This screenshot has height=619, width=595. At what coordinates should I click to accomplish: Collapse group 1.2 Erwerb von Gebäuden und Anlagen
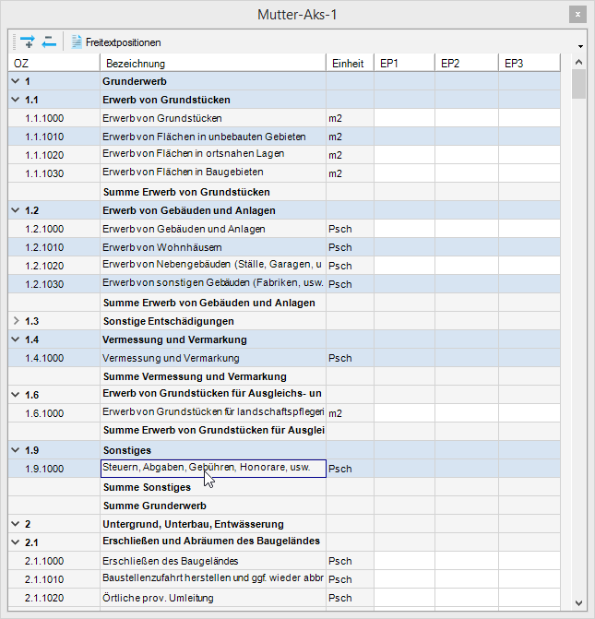(16, 210)
